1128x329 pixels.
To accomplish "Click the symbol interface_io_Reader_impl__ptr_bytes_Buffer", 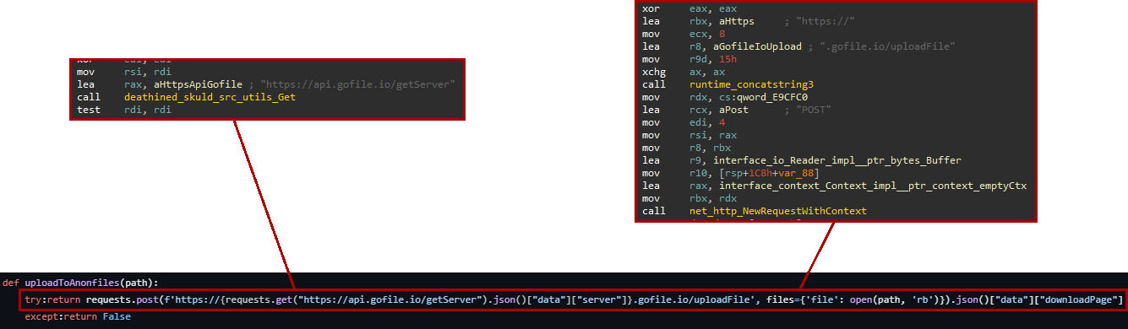I will tap(838, 159).
